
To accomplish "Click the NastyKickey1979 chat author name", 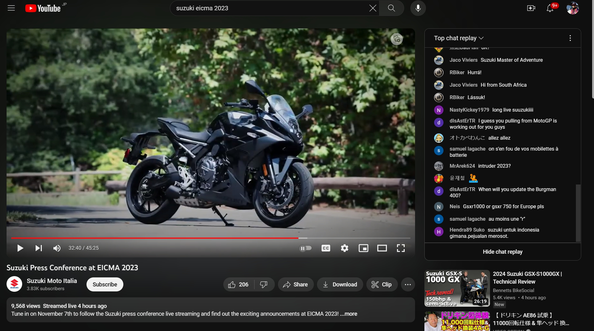I will coord(469,110).
